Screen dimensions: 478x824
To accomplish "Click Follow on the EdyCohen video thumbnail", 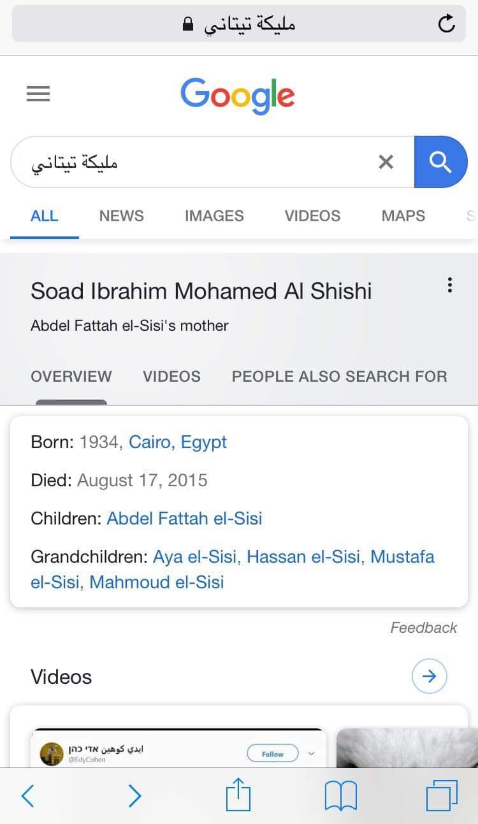I will [x=273, y=754].
